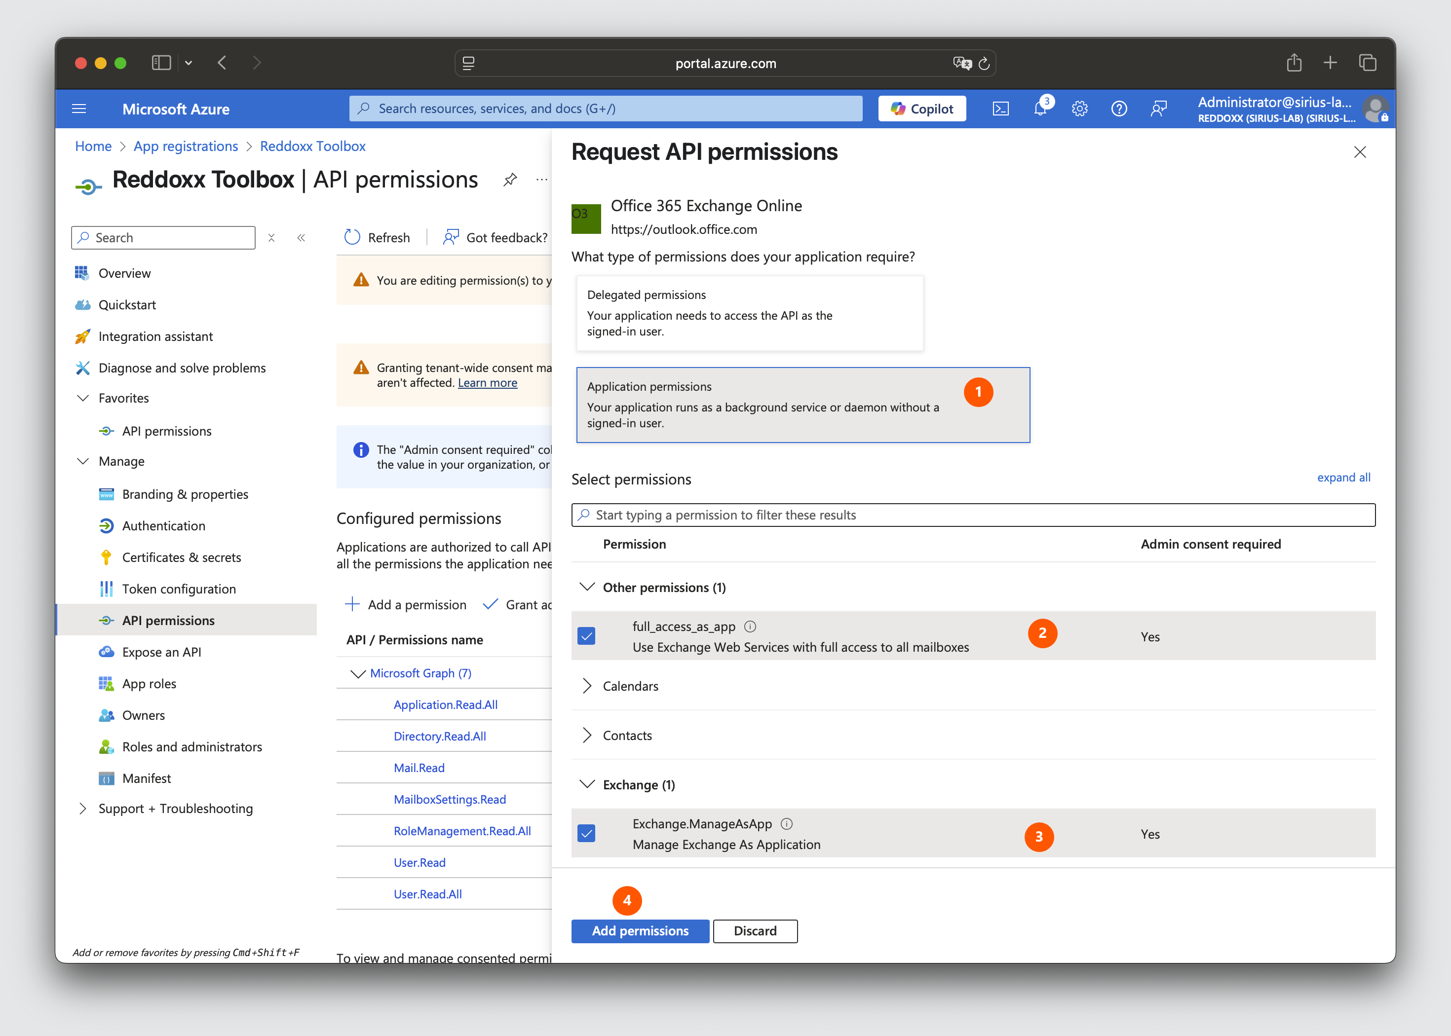Open the notifications bell
This screenshot has height=1036, width=1451.
pos(1040,109)
